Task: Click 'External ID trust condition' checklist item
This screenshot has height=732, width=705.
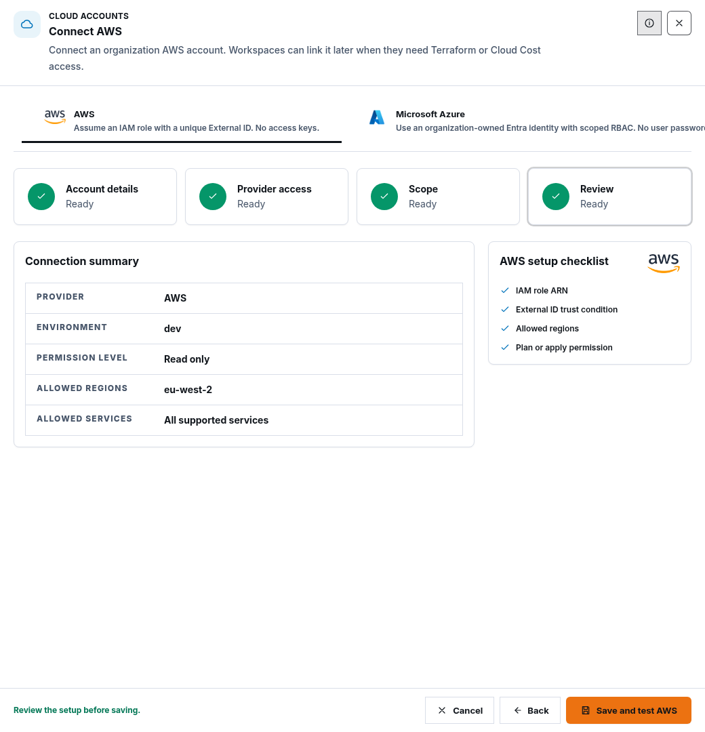Action: tap(566, 310)
